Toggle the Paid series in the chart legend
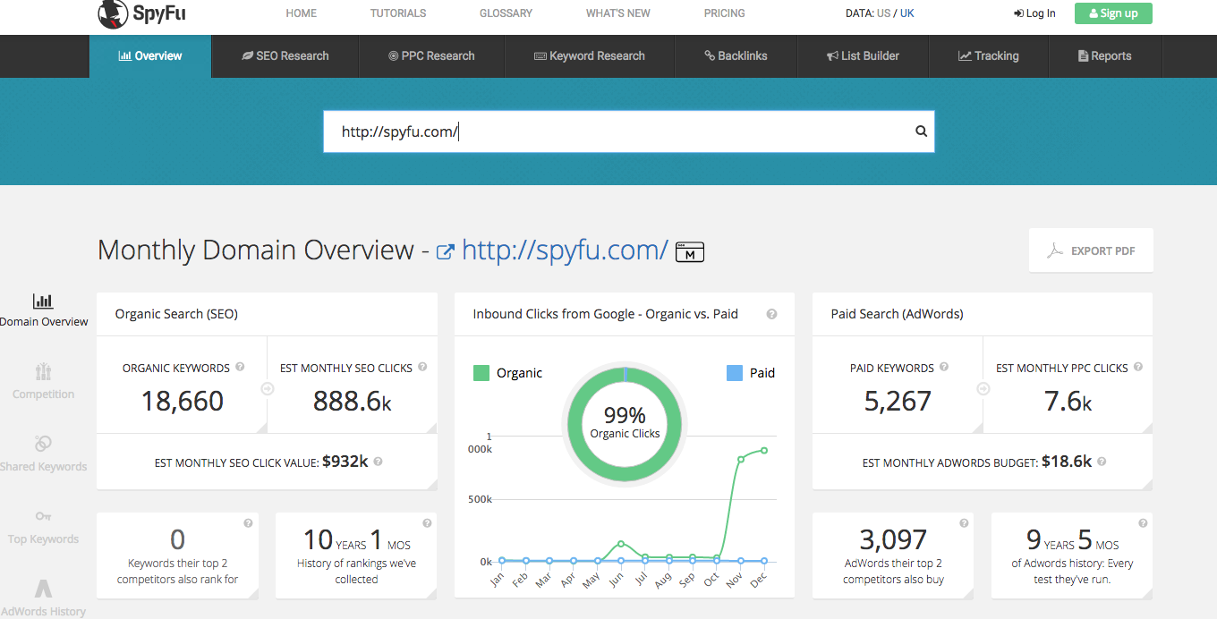Image resolution: width=1217 pixels, height=619 pixels. [x=751, y=373]
